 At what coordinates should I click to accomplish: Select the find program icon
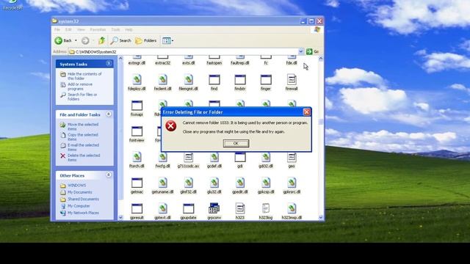(x=214, y=80)
